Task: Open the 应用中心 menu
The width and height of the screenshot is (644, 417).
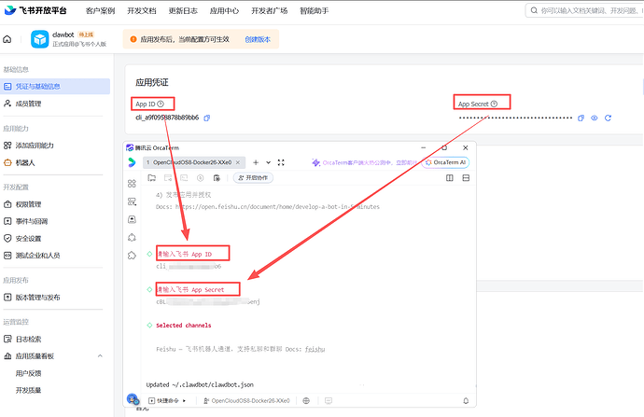Action: pos(224,11)
